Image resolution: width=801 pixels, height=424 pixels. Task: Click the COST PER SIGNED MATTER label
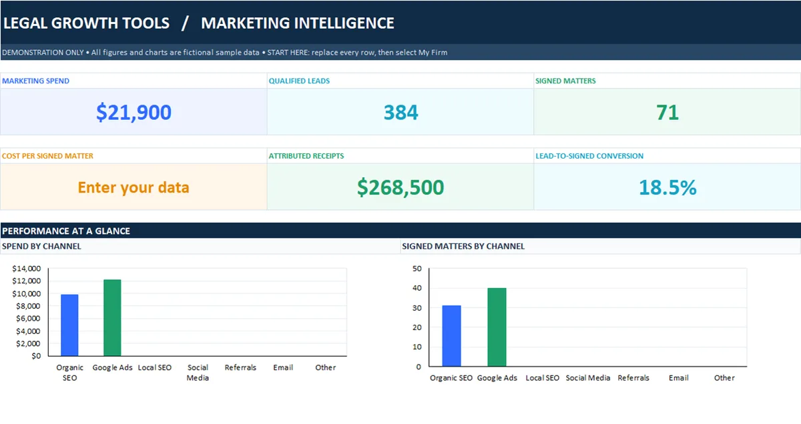tap(47, 156)
